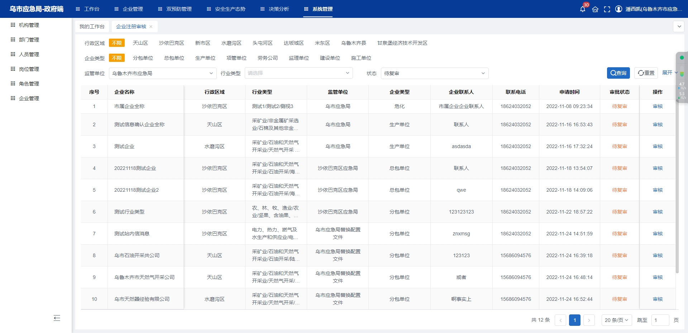Click 申请时间 column header
The image size is (688, 333).
pyautogui.click(x=569, y=92)
